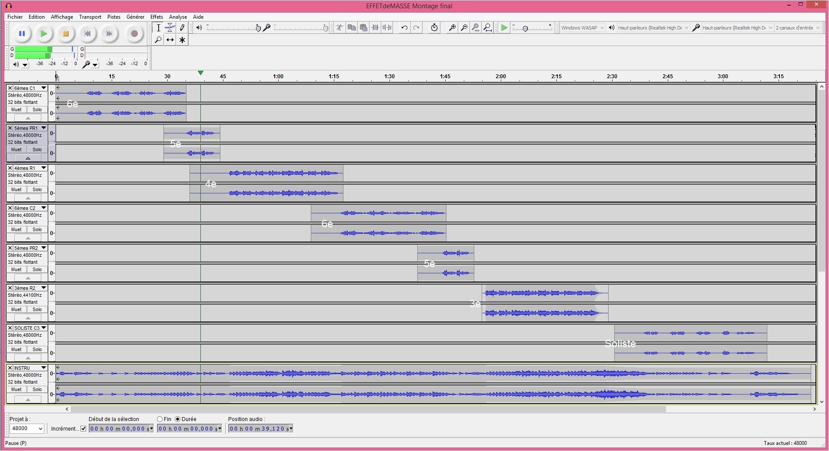Close the 6èmes C1 track
This screenshot has height=451, width=829.
(10, 88)
